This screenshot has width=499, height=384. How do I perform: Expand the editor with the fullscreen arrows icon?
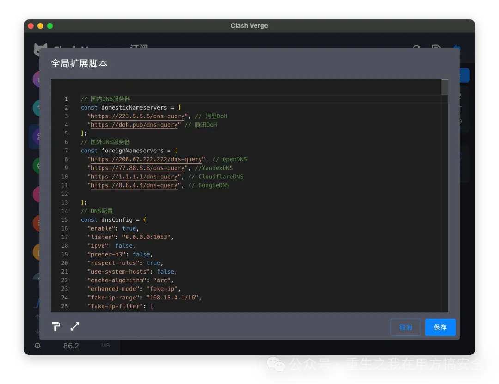coord(75,327)
